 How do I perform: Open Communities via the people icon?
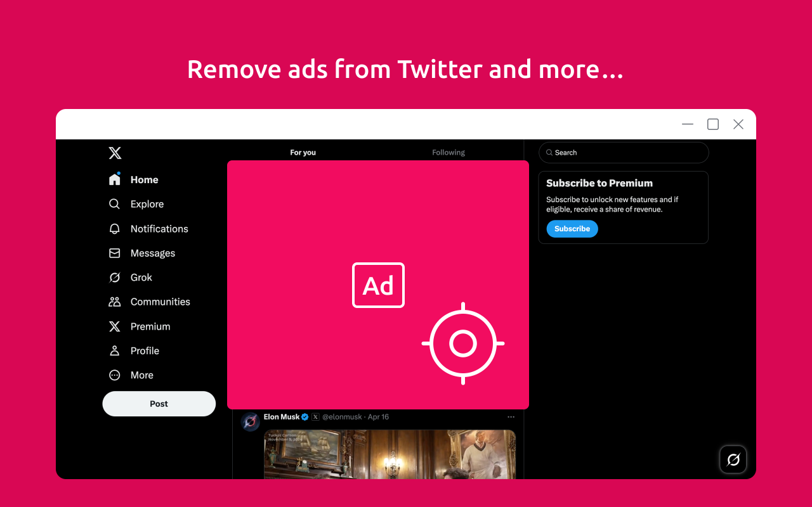115,302
